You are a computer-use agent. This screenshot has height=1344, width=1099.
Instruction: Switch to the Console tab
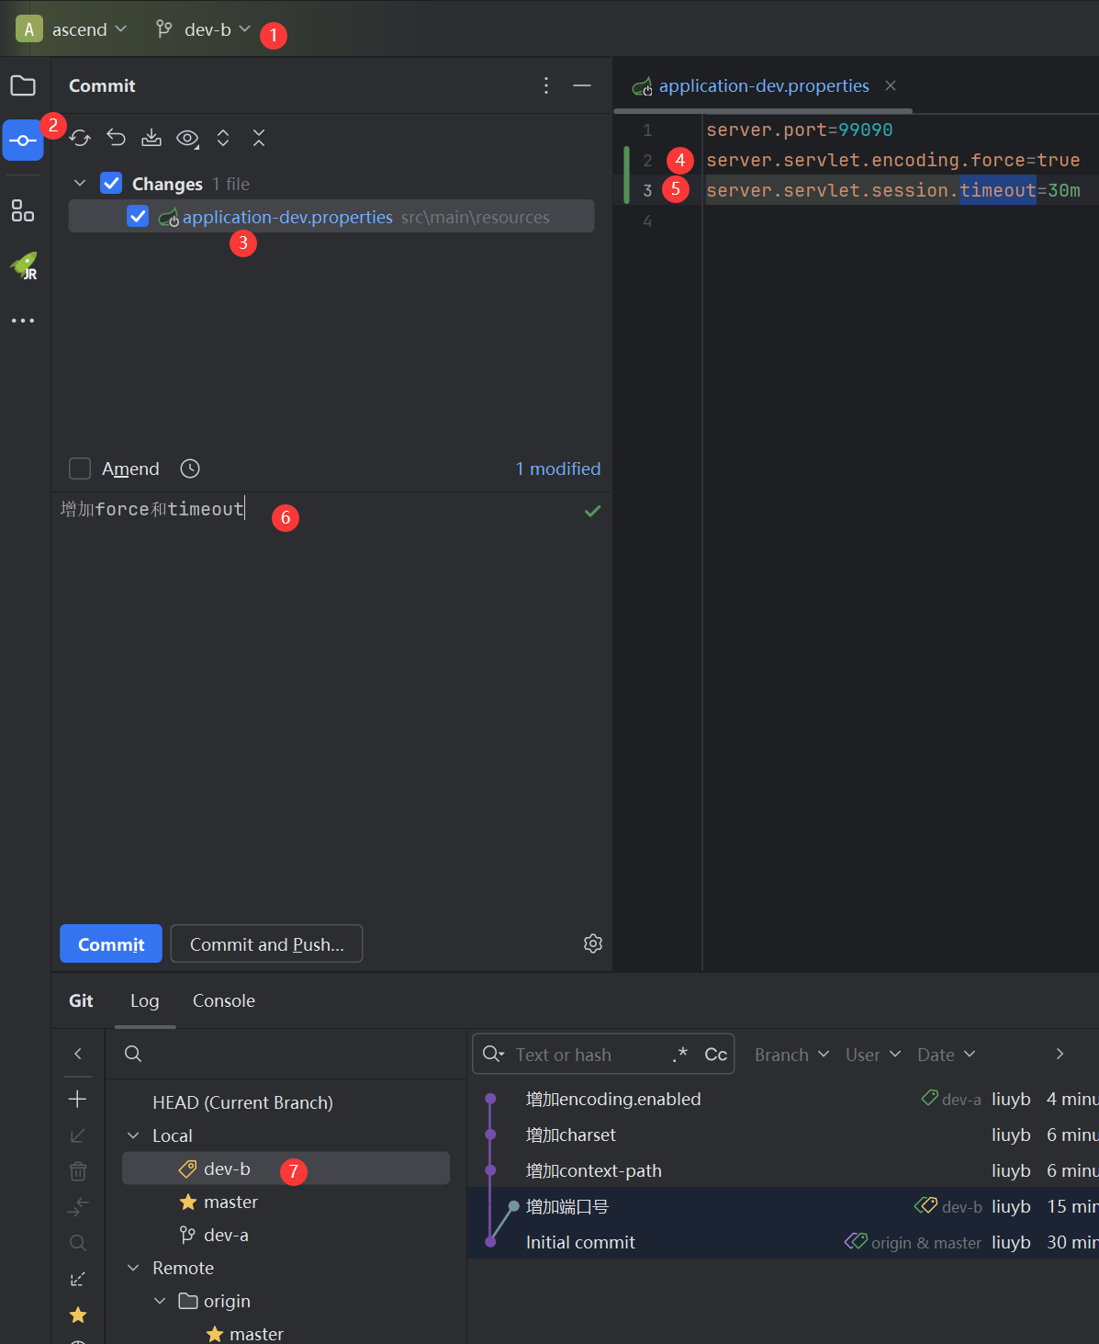[223, 1000]
